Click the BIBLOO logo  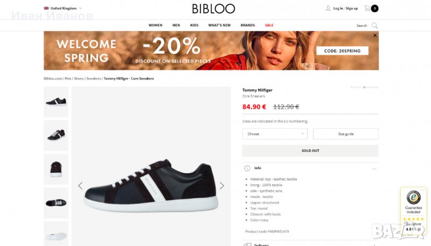(214, 9)
